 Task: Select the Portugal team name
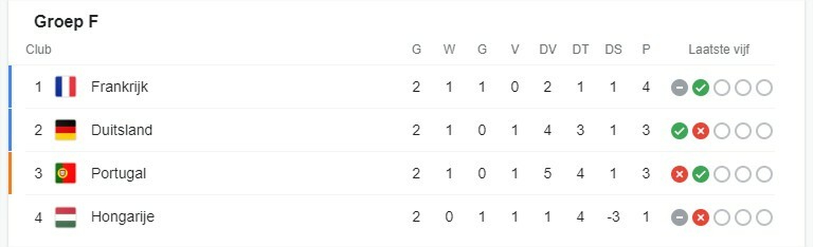point(118,174)
